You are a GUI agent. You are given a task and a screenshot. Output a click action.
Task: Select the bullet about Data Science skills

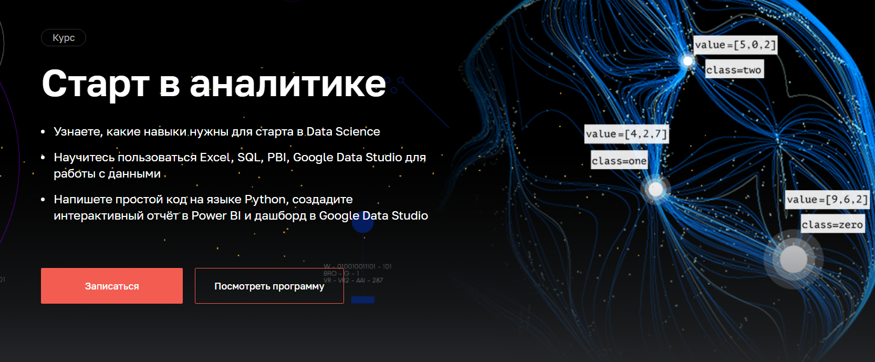[x=216, y=131]
